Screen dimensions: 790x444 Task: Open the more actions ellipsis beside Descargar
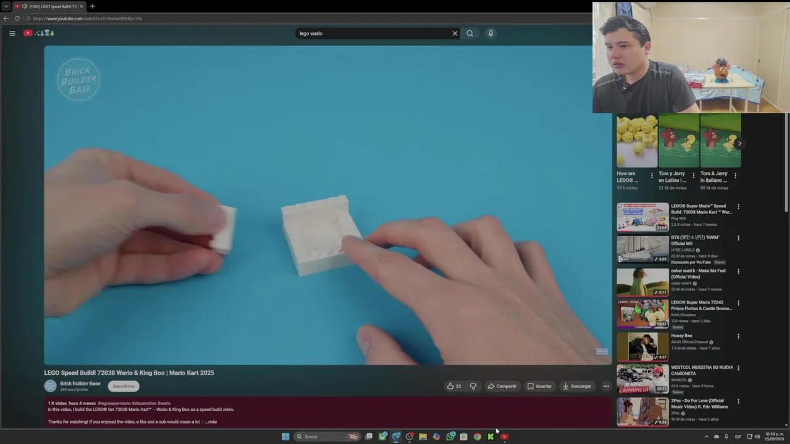(x=606, y=386)
